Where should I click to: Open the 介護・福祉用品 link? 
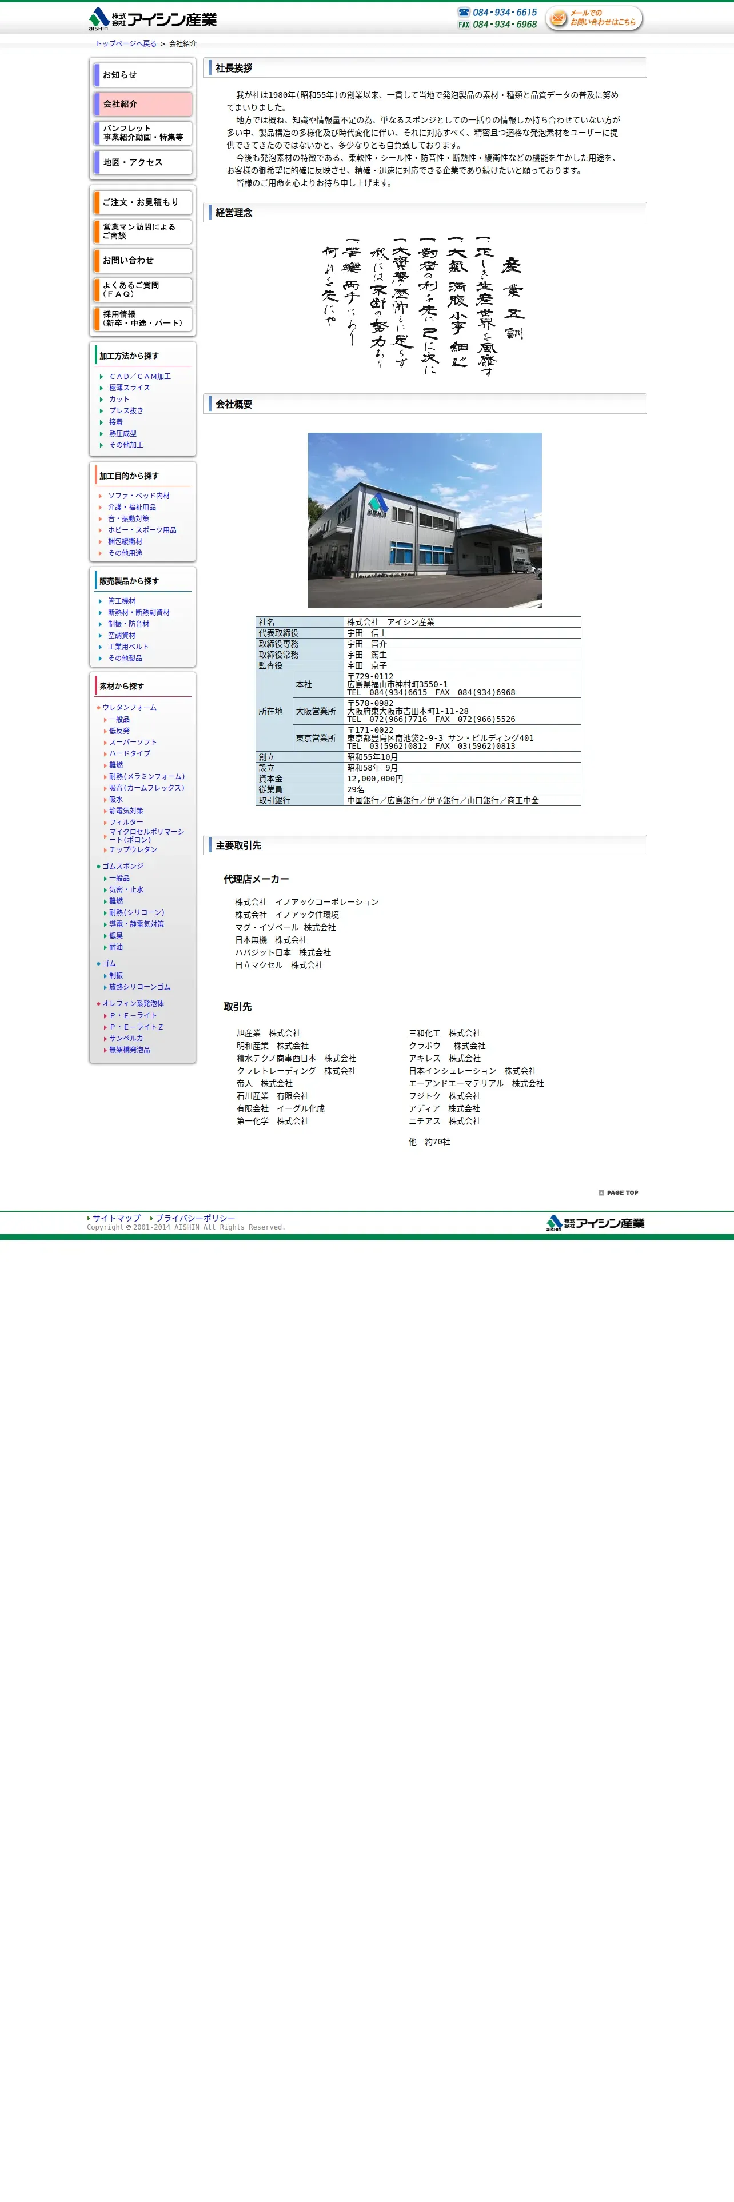[131, 508]
